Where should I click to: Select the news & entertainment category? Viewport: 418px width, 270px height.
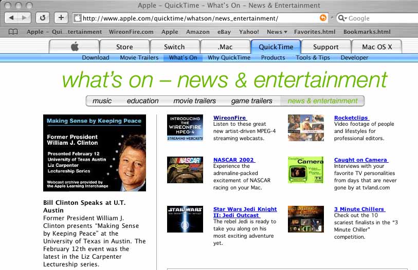[322, 101]
